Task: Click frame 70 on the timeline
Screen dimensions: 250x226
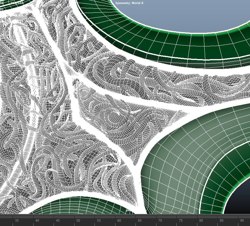Action: [160, 220]
